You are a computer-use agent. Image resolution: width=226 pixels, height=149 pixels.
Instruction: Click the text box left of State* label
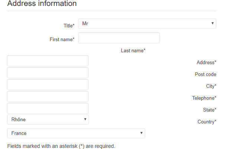point(48,108)
